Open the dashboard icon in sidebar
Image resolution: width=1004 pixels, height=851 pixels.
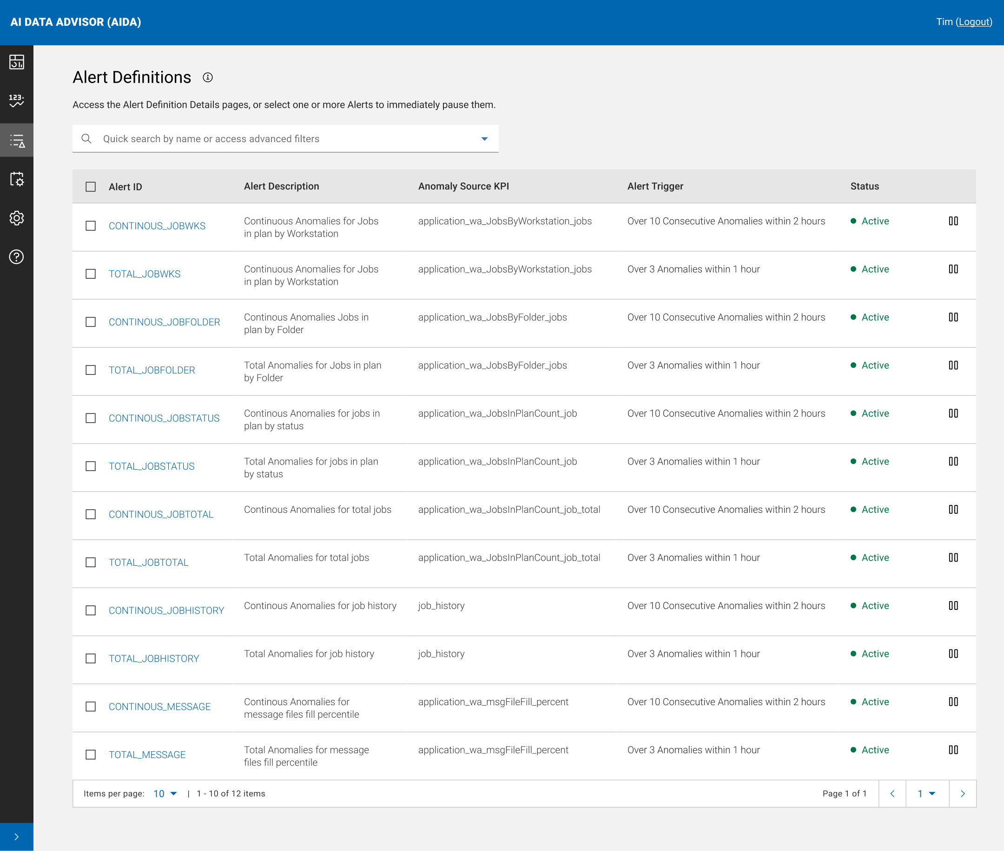pyautogui.click(x=16, y=62)
